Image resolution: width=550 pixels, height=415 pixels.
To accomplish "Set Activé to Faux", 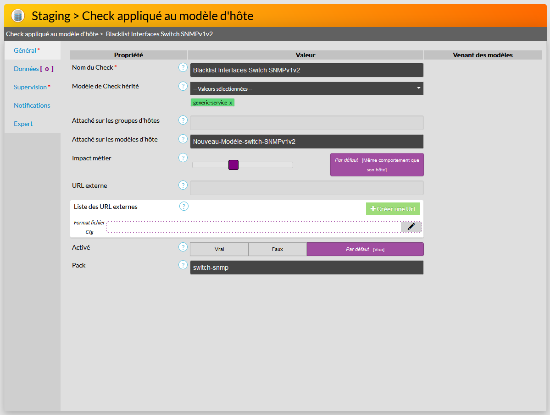I will click(278, 249).
